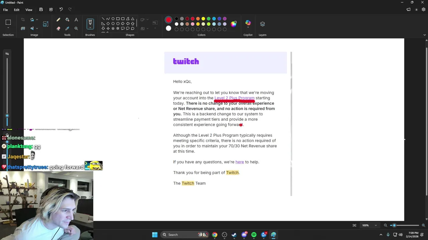Screen dimensions: 428x240
Task: Open Steam from taskbar
Action: (234, 235)
